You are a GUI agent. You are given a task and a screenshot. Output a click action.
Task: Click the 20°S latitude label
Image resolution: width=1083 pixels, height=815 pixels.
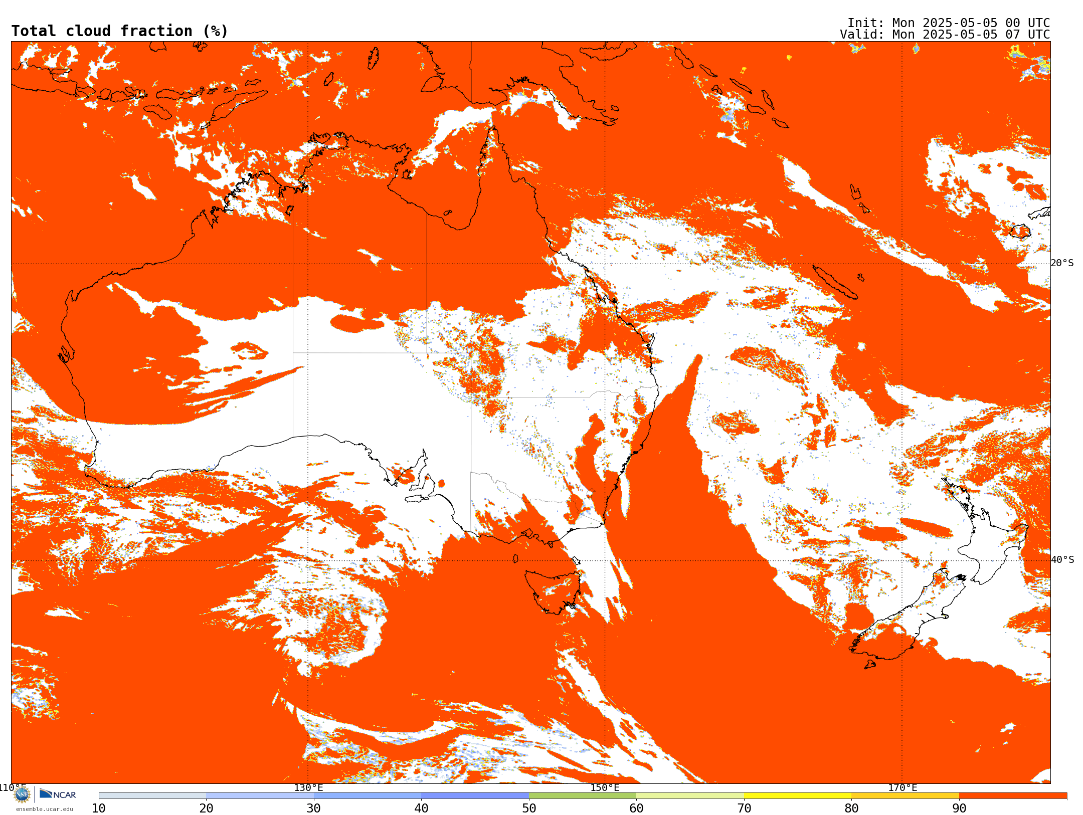click(1062, 263)
